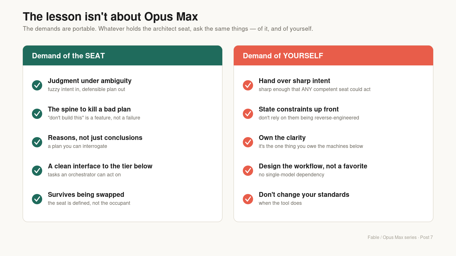Click the green check beside The spine to kill a bad plan
This screenshot has width=456, height=256.
tap(37, 114)
